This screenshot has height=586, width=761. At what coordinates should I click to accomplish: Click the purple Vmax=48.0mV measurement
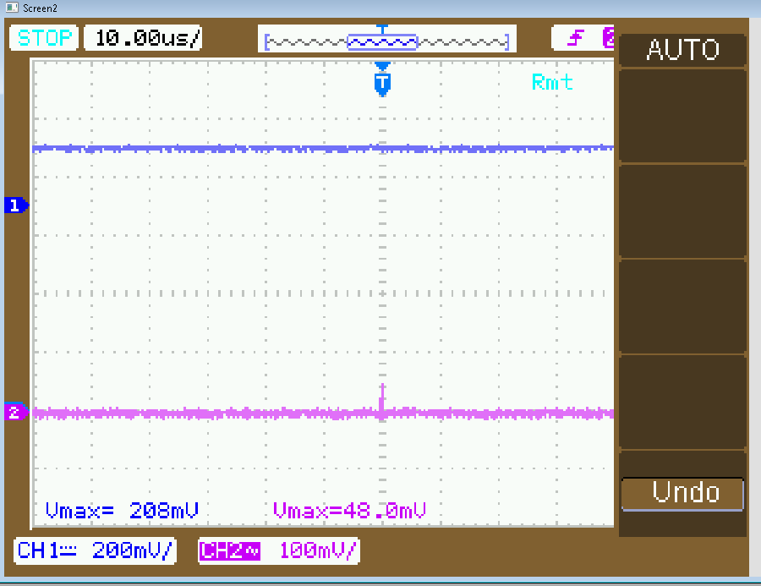349,511
